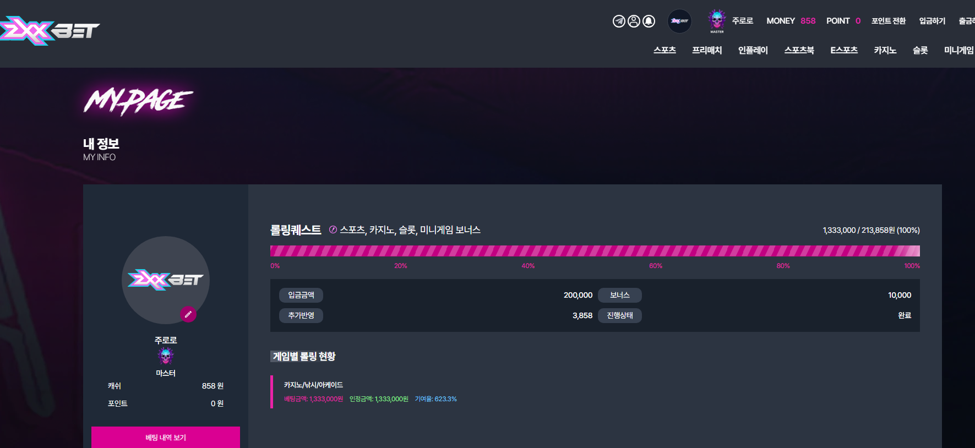This screenshot has width=975, height=448.
Task: Click the ZXX BET logo at top left
Action: (x=50, y=31)
